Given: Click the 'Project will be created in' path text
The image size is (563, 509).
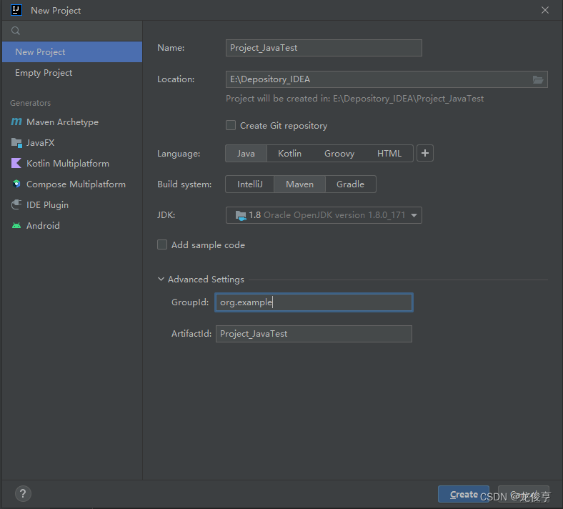Looking at the screenshot, I should 354,99.
